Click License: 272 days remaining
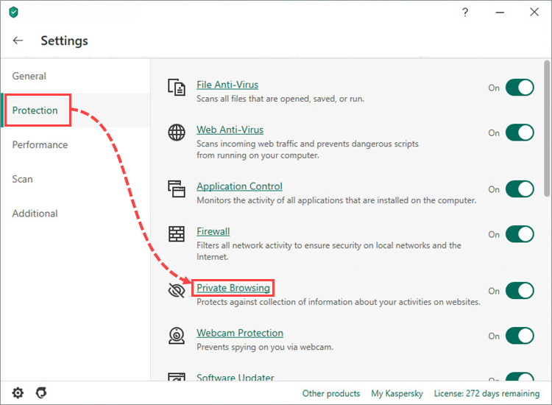 pos(487,393)
